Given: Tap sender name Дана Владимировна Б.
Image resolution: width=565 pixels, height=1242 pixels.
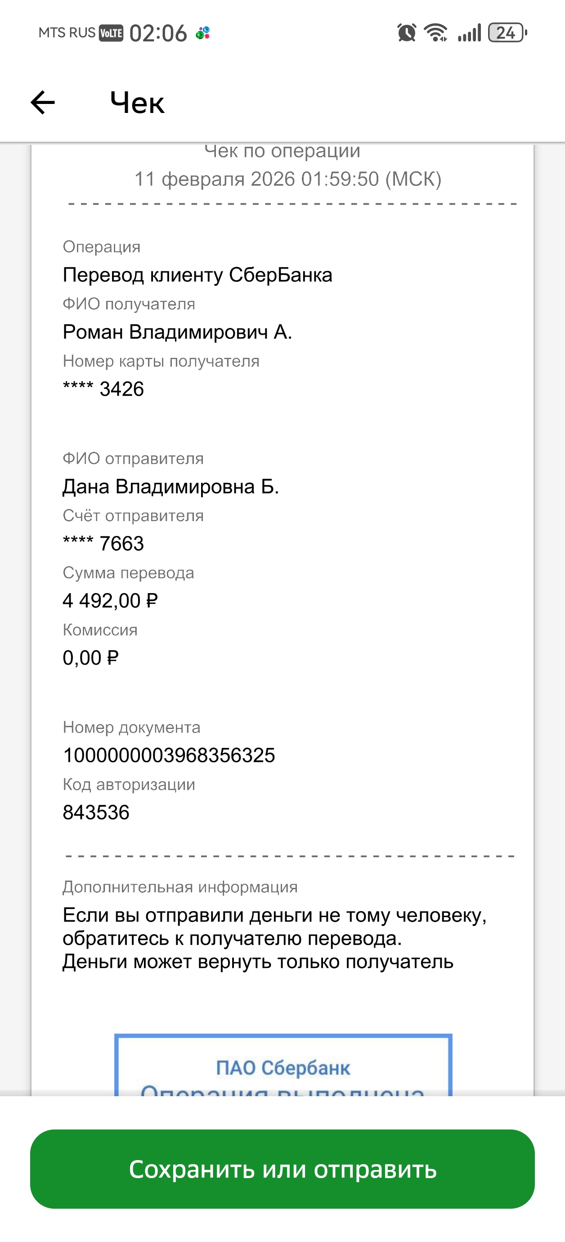Looking at the screenshot, I should click(170, 486).
